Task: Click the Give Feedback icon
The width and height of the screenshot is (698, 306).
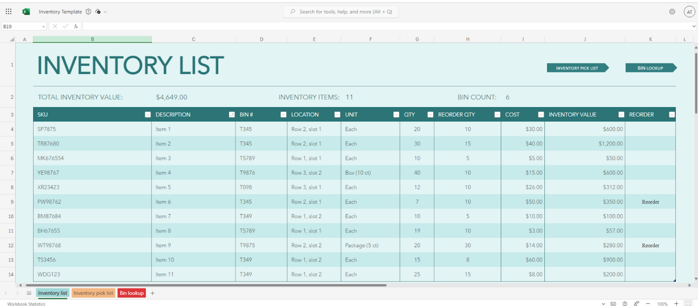Action: (x=637, y=304)
